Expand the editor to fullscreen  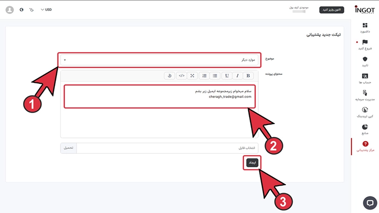point(192,75)
